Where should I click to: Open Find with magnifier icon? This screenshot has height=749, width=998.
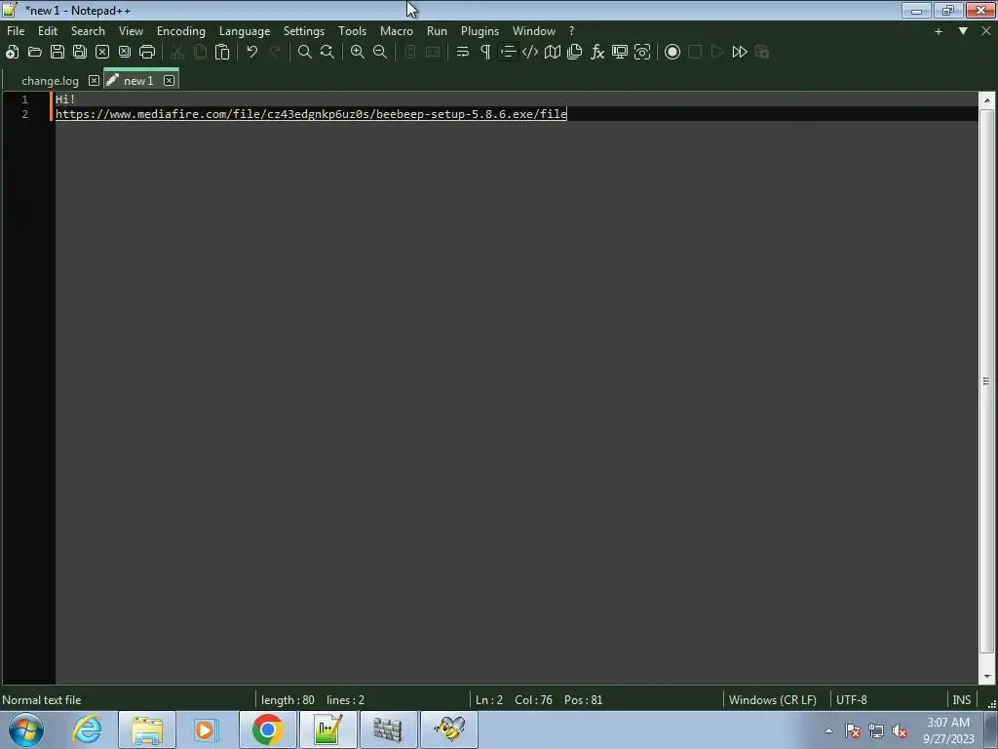click(x=305, y=53)
